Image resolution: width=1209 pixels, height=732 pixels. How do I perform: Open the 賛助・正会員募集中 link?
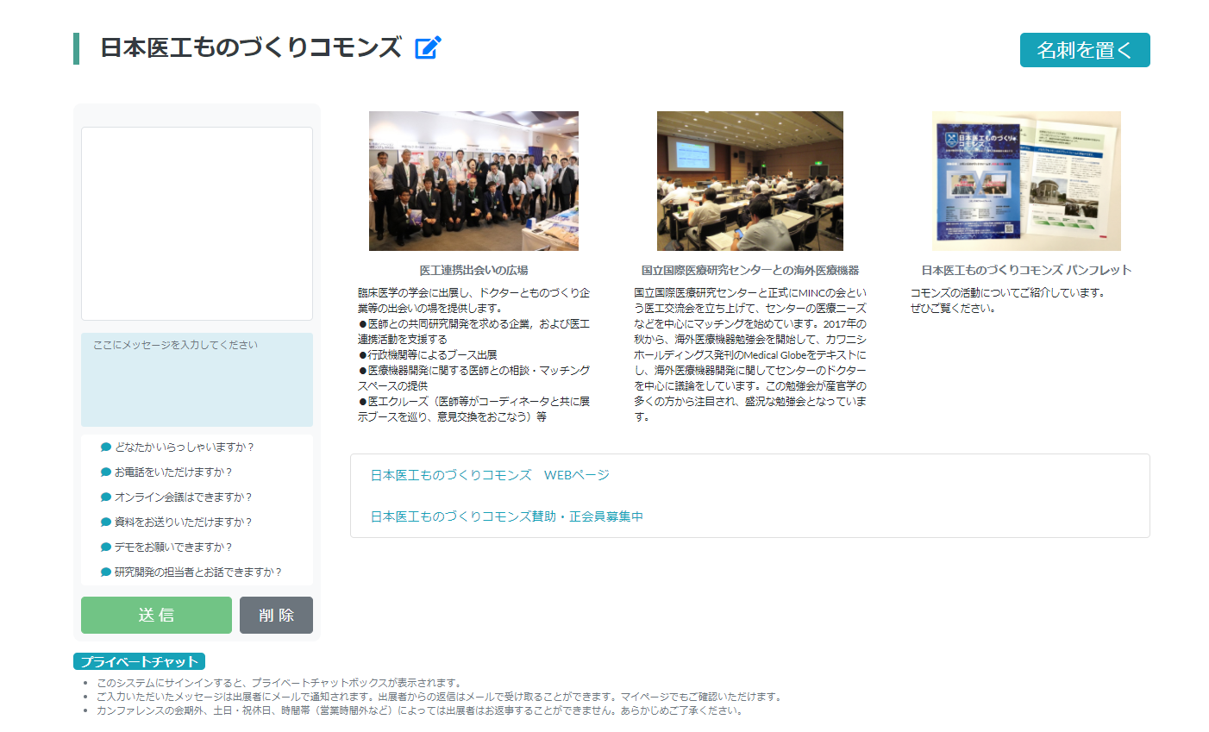click(507, 516)
